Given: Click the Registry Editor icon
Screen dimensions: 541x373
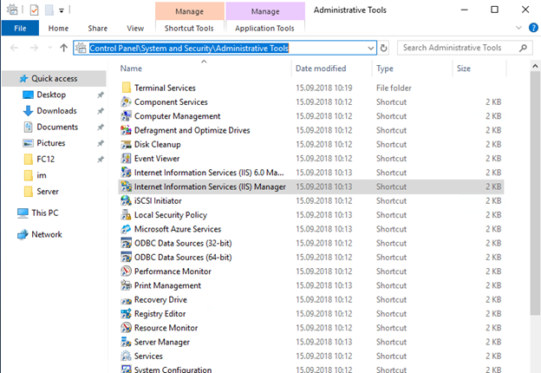Looking at the screenshot, I should click(x=127, y=314).
